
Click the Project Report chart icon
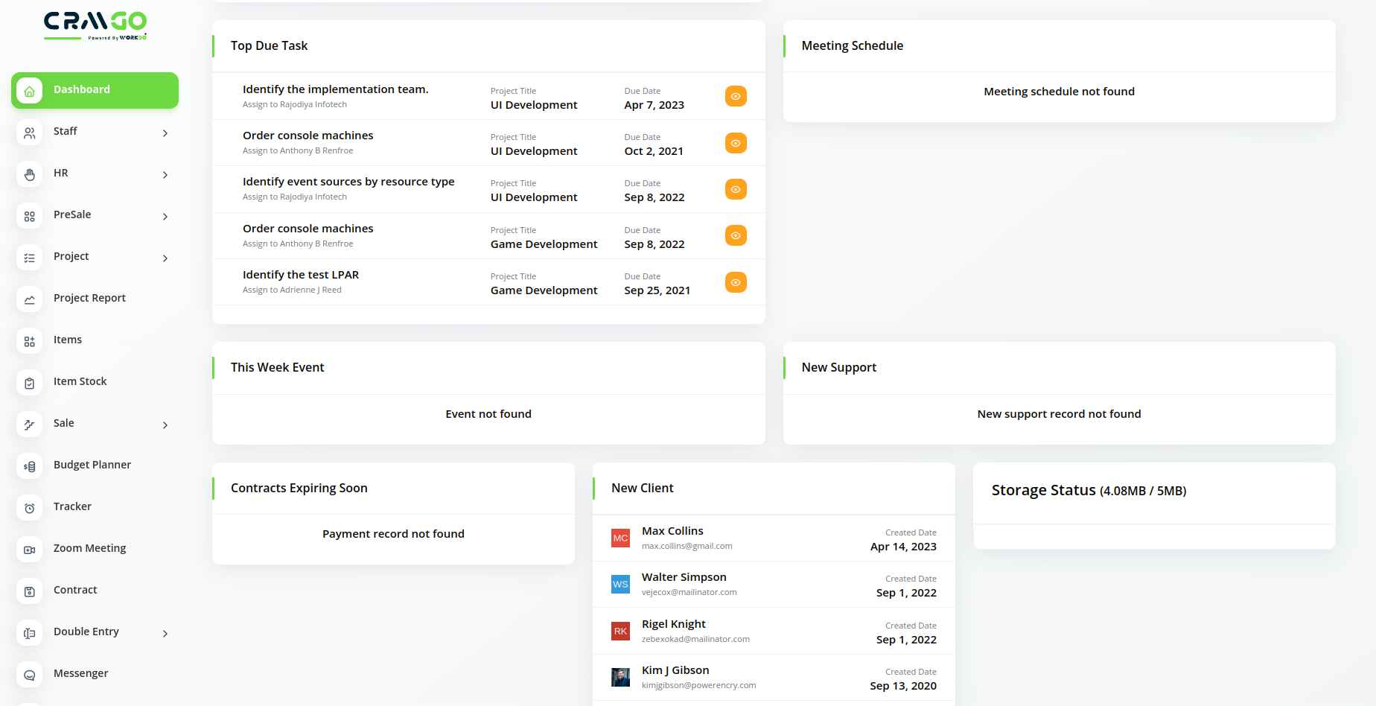pos(29,299)
